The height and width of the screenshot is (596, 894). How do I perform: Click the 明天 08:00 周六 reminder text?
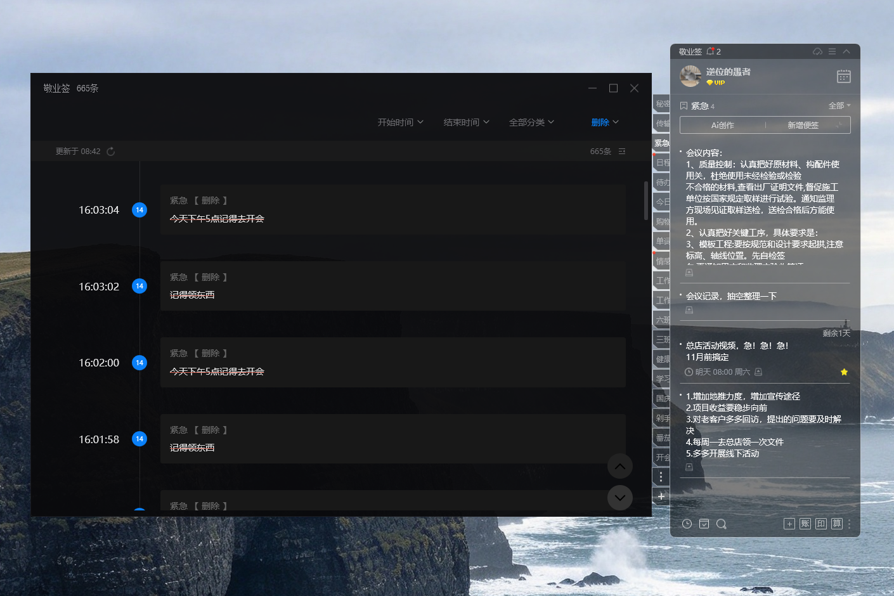click(x=722, y=372)
